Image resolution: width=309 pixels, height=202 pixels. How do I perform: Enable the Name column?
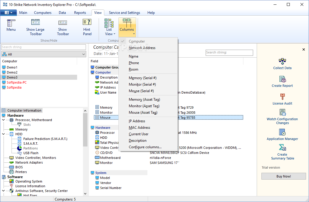pos(148,56)
